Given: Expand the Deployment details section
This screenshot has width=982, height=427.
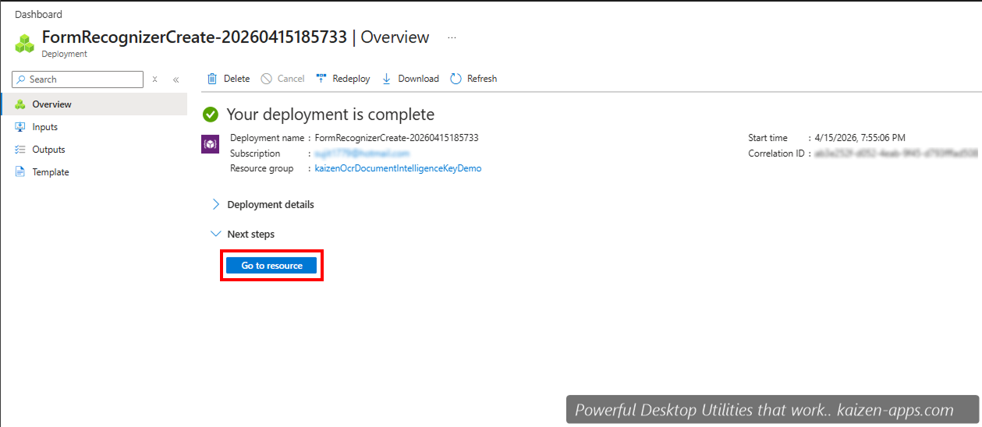Looking at the screenshot, I should (263, 205).
